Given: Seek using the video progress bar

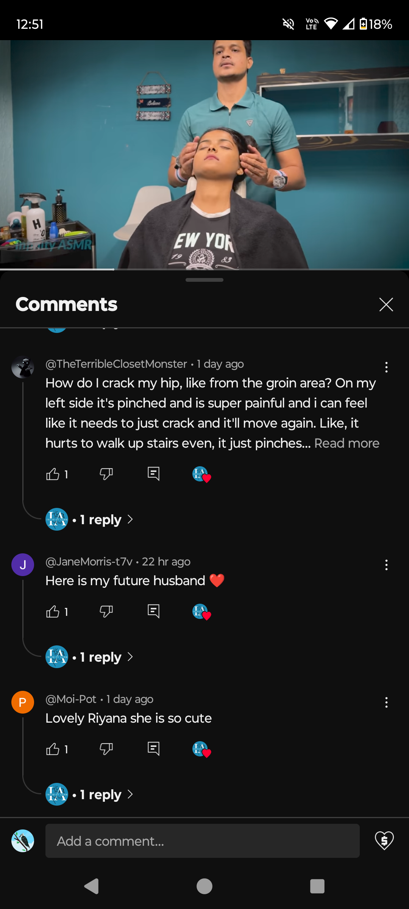Looking at the screenshot, I should (x=204, y=269).
